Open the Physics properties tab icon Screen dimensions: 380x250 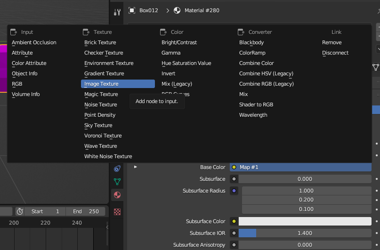pos(117,169)
